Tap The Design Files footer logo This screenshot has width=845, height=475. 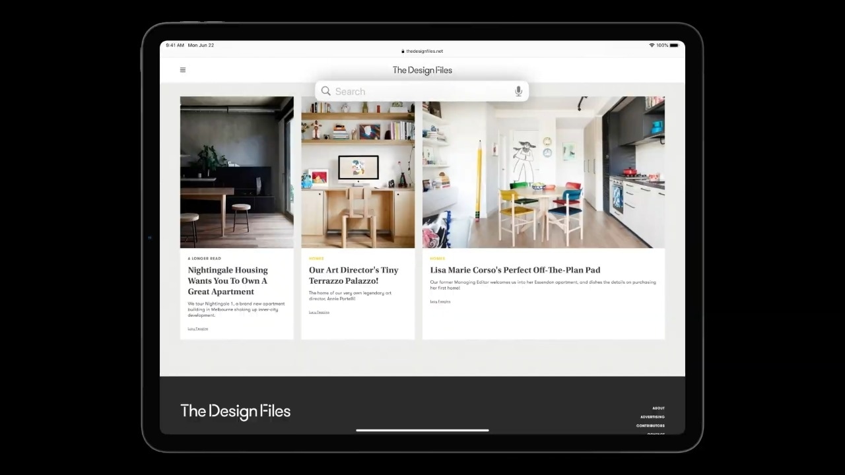(236, 411)
